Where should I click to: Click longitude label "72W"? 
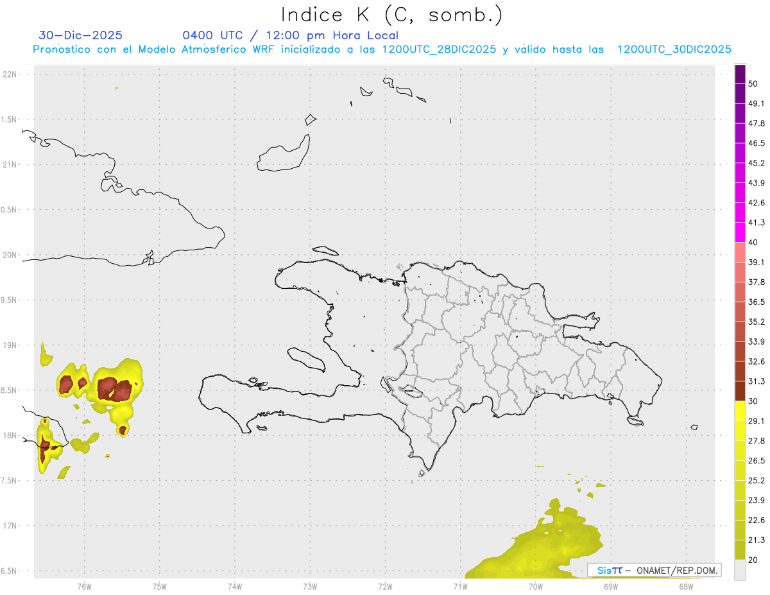pos(385,587)
